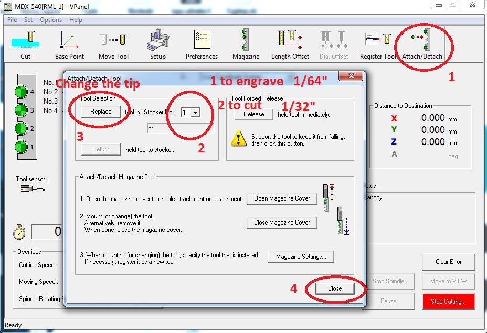Click the Replace tool button
Image resolution: width=487 pixels, height=333 pixels.
(101, 112)
